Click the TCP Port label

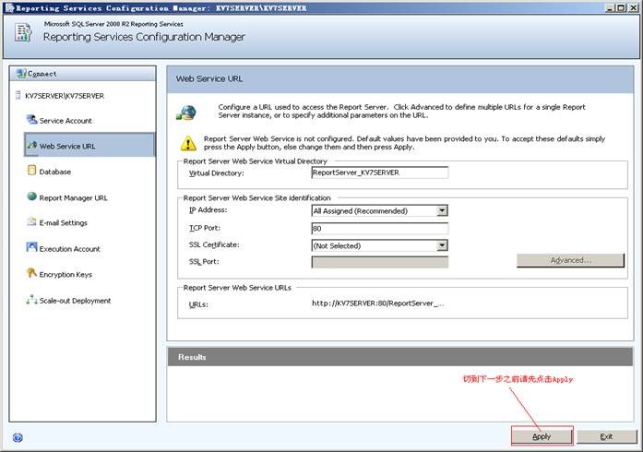tap(204, 228)
